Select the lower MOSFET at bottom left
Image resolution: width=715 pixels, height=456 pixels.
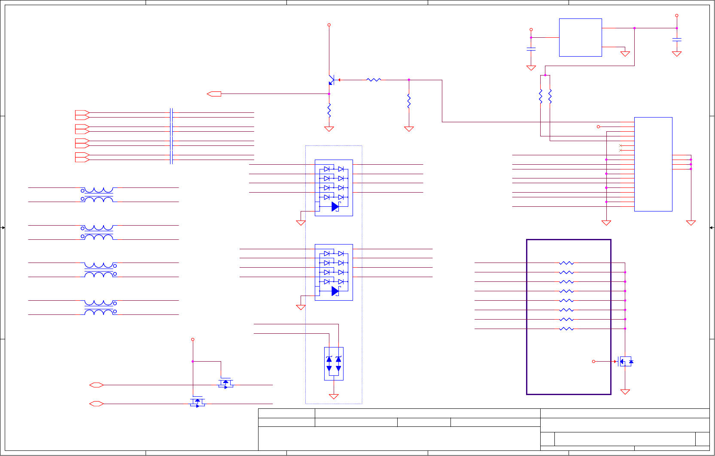[x=197, y=401]
